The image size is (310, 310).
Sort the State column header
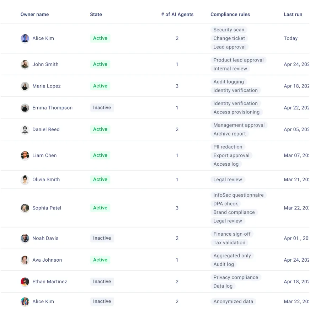[96, 14]
